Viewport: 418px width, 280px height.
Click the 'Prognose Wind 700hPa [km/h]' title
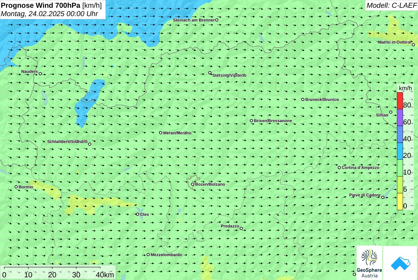[x=51, y=5]
